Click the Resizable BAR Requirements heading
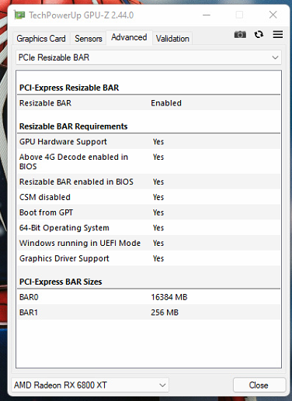Viewport: 292px width, 401px height. pyautogui.click(x=74, y=126)
